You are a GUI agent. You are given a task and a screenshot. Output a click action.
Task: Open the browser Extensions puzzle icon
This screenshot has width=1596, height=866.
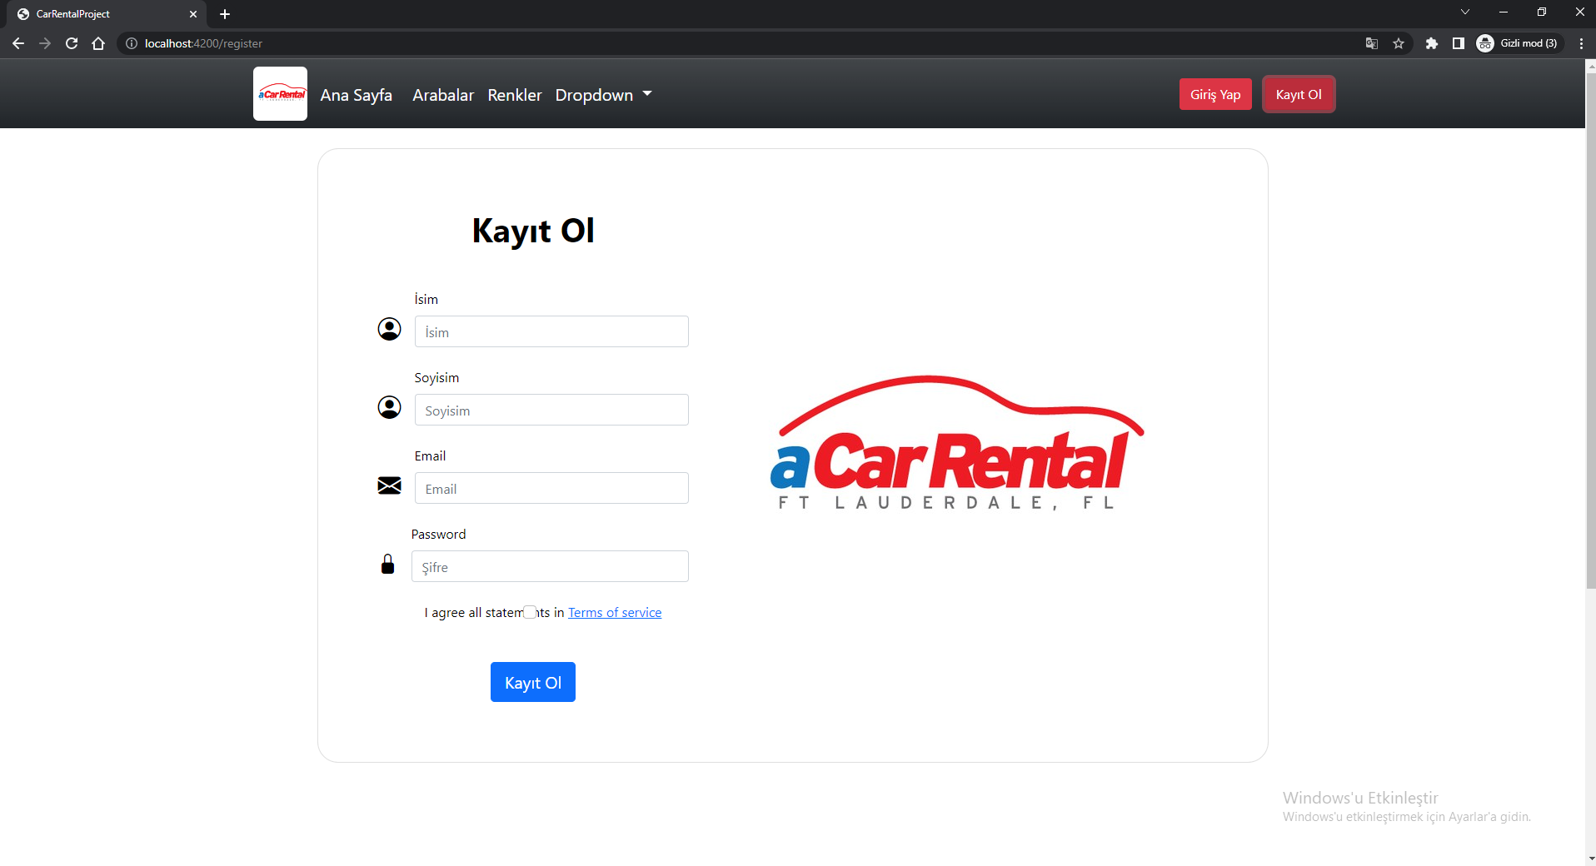click(x=1432, y=43)
